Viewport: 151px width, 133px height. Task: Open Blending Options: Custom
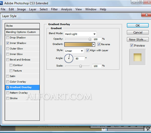click(22, 32)
